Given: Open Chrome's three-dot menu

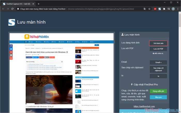Looking at the screenshot, I should click(178, 9).
